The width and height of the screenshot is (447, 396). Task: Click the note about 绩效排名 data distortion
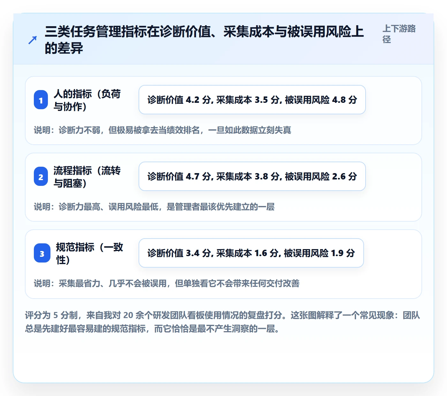click(x=163, y=130)
